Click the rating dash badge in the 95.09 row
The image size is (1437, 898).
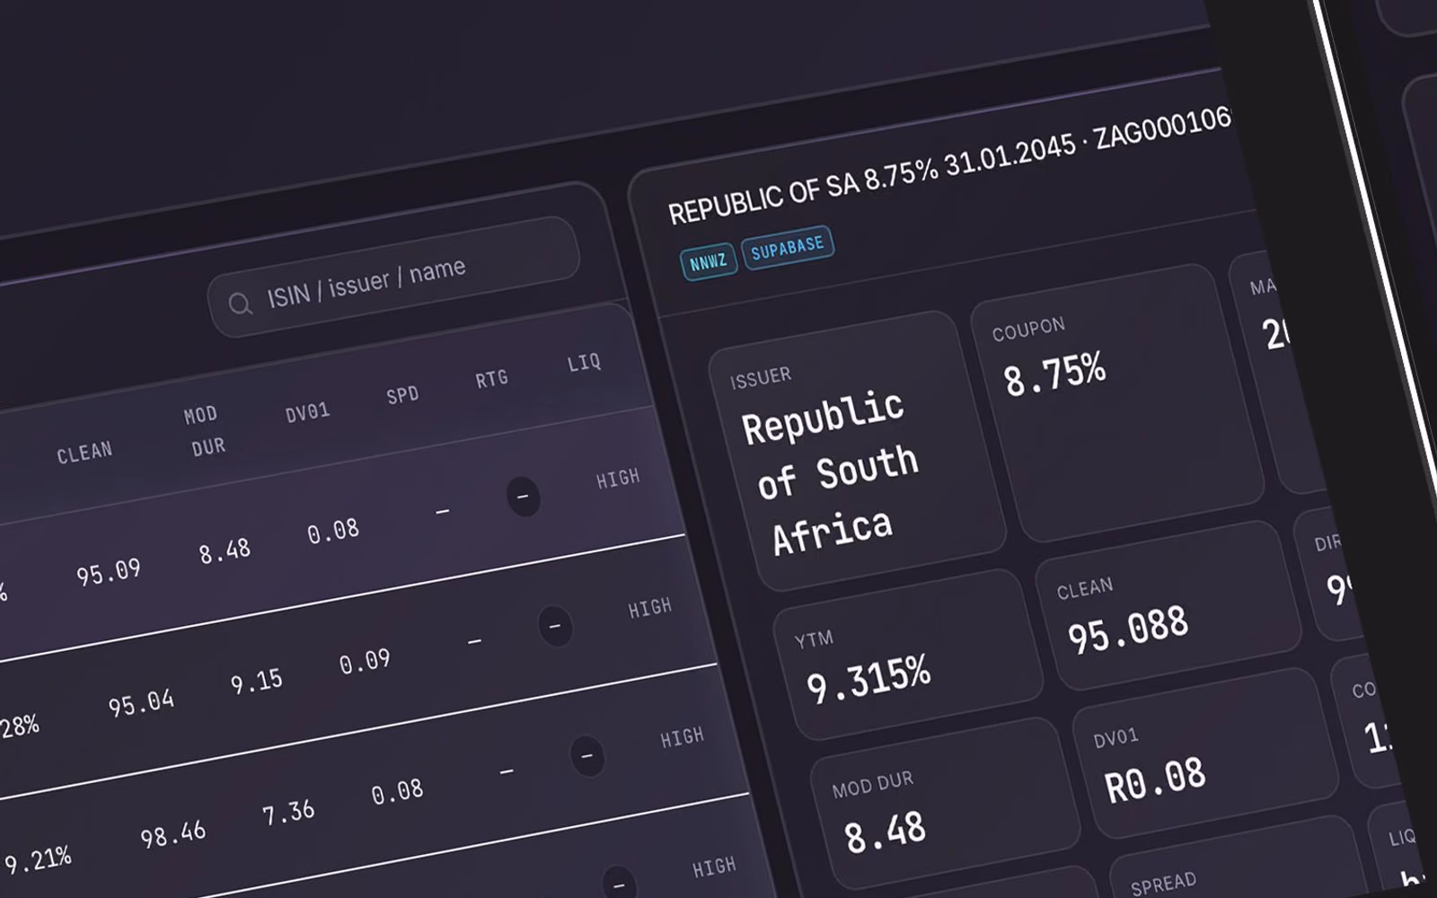(x=523, y=497)
